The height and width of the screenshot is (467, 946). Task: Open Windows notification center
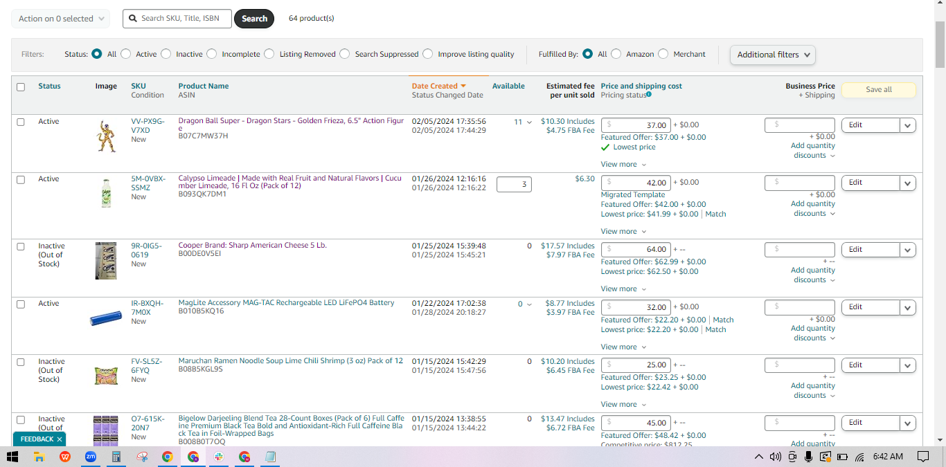(x=922, y=457)
